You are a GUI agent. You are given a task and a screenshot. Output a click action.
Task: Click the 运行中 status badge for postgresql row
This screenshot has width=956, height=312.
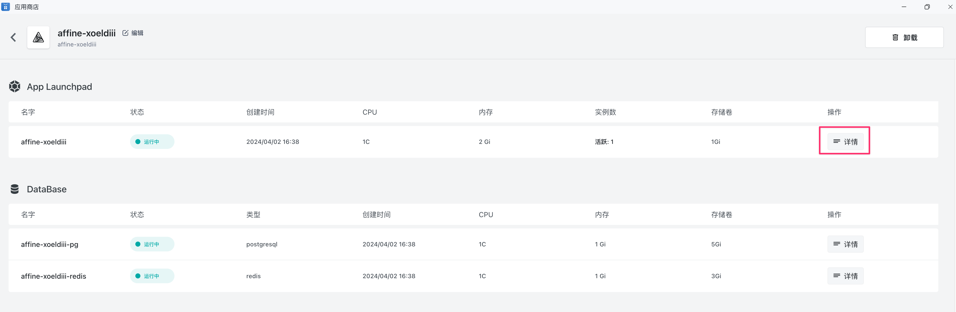[x=152, y=244]
